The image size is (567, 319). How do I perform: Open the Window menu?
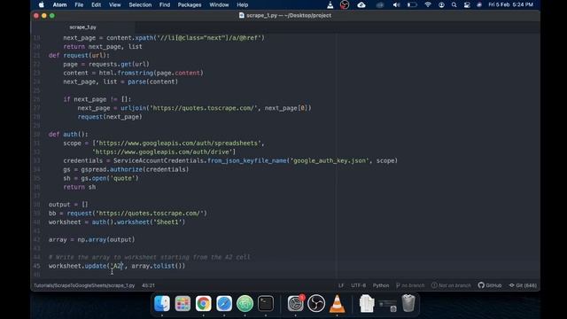tap(219, 4)
